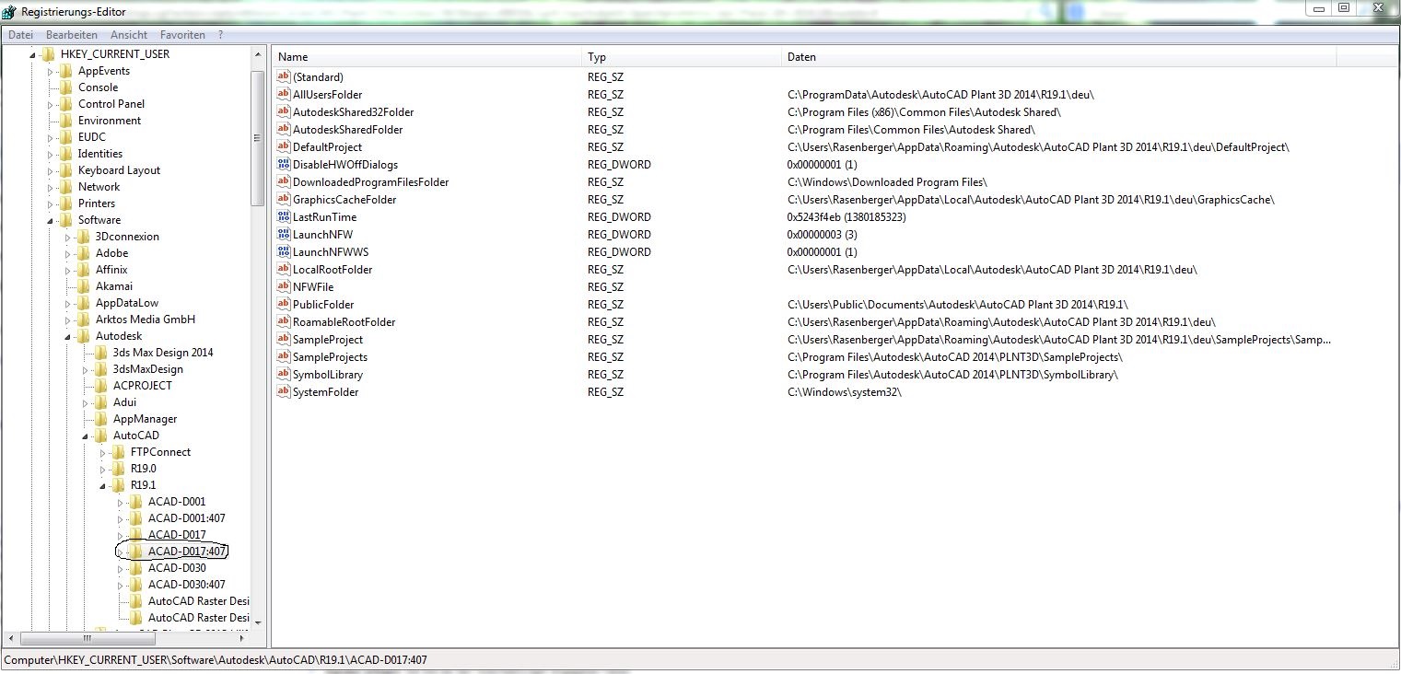Screen dimensions: 1401x674
Task: Click the C:\Windows\system32\ data cell
Action: [x=844, y=392]
